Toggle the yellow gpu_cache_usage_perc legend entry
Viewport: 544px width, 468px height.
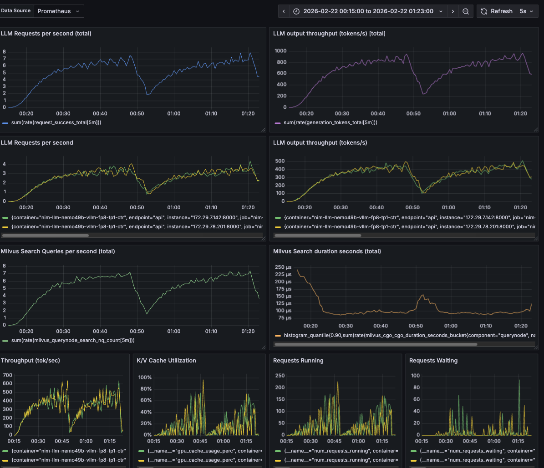205,460
